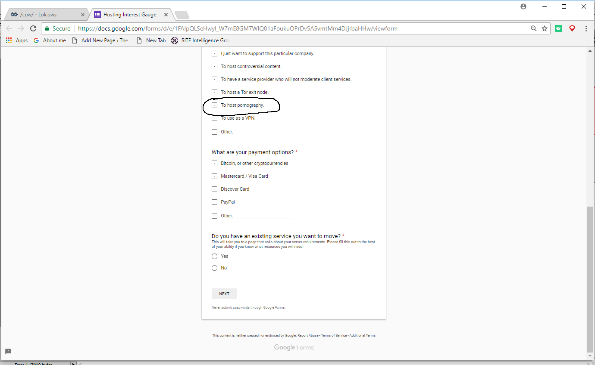Tick the 'Bitcoin, or other cryptocurrencies' checkbox

coord(214,164)
